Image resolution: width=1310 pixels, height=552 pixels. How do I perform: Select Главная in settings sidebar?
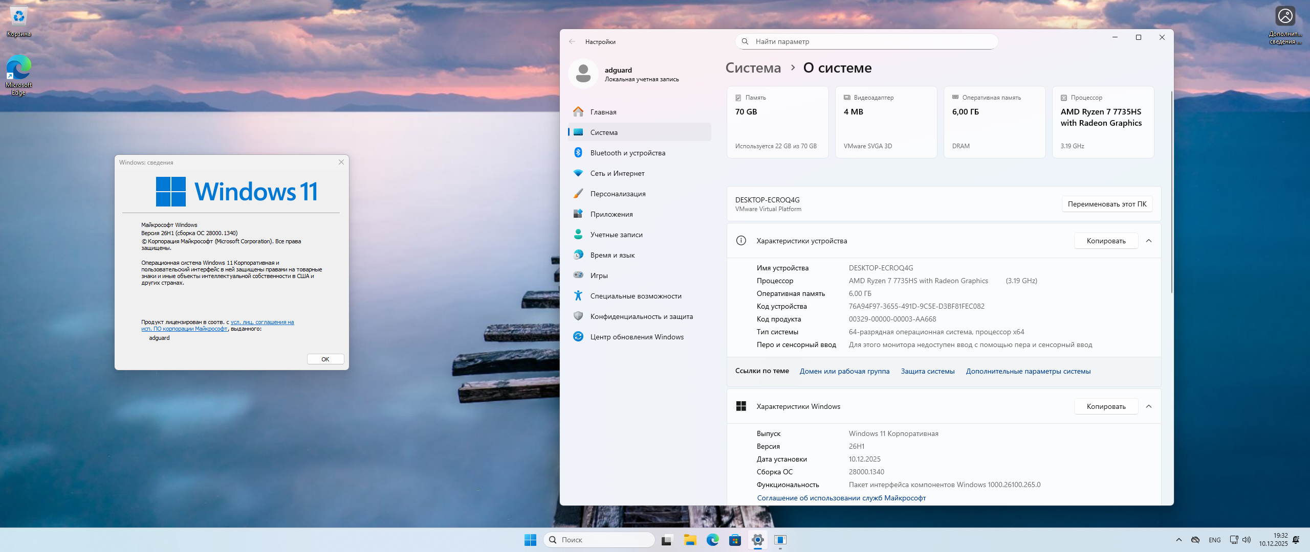point(603,112)
